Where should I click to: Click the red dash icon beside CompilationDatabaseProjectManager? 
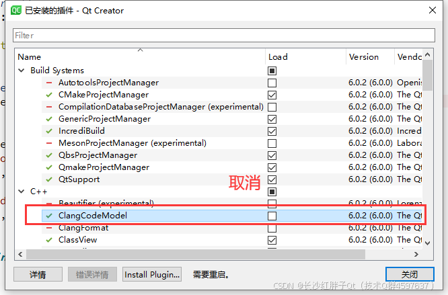[x=49, y=107]
